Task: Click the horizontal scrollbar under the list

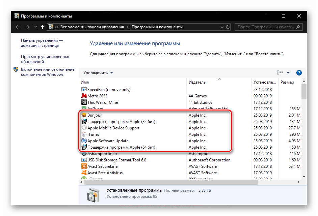Action: pos(169,182)
